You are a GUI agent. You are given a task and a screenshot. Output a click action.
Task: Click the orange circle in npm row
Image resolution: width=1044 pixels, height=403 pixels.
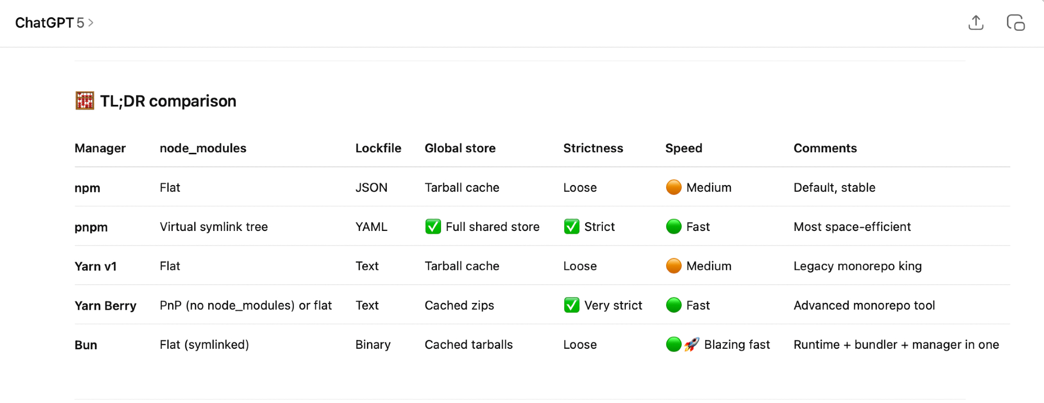pos(673,187)
